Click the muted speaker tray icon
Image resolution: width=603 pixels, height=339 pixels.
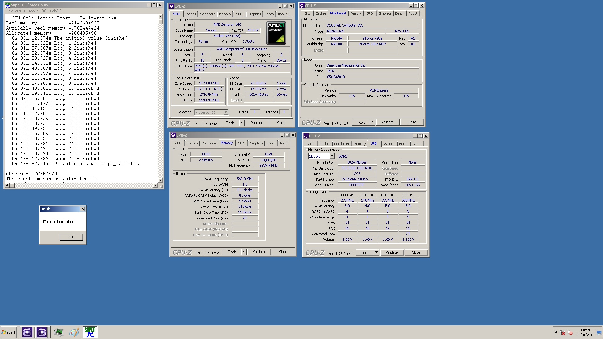(570, 332)
